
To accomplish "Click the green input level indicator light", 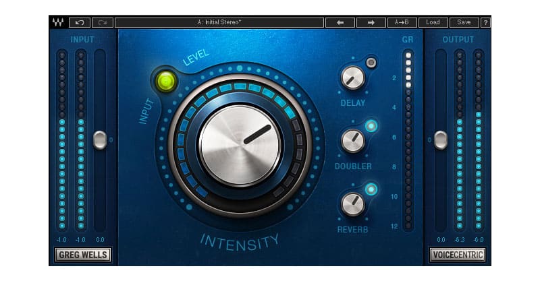I will pyautogui.click(x=166, y=81).
